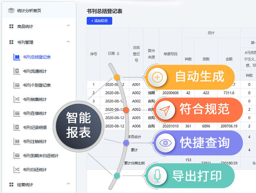Click the 图书来源 column header
The width and height of the screenshot is (256, 193).
point(151,54)
